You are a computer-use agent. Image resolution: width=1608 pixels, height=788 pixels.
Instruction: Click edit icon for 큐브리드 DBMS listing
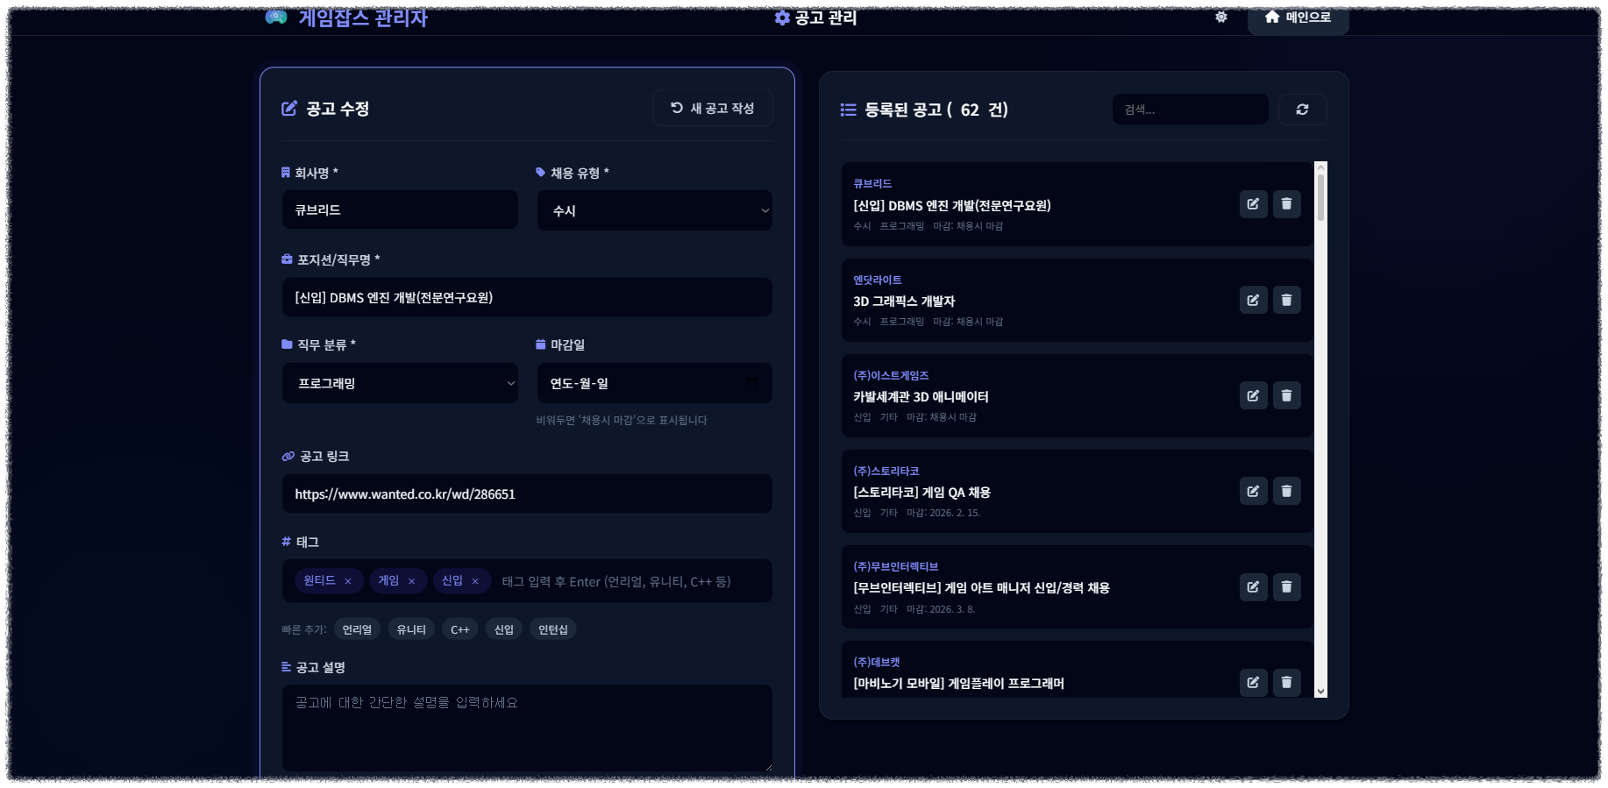[1253, 204]
